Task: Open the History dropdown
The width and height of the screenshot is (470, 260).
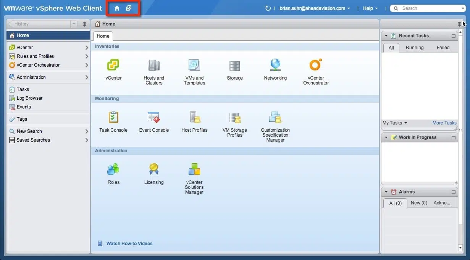Action: pyautogui.click(x=74, y=24)
